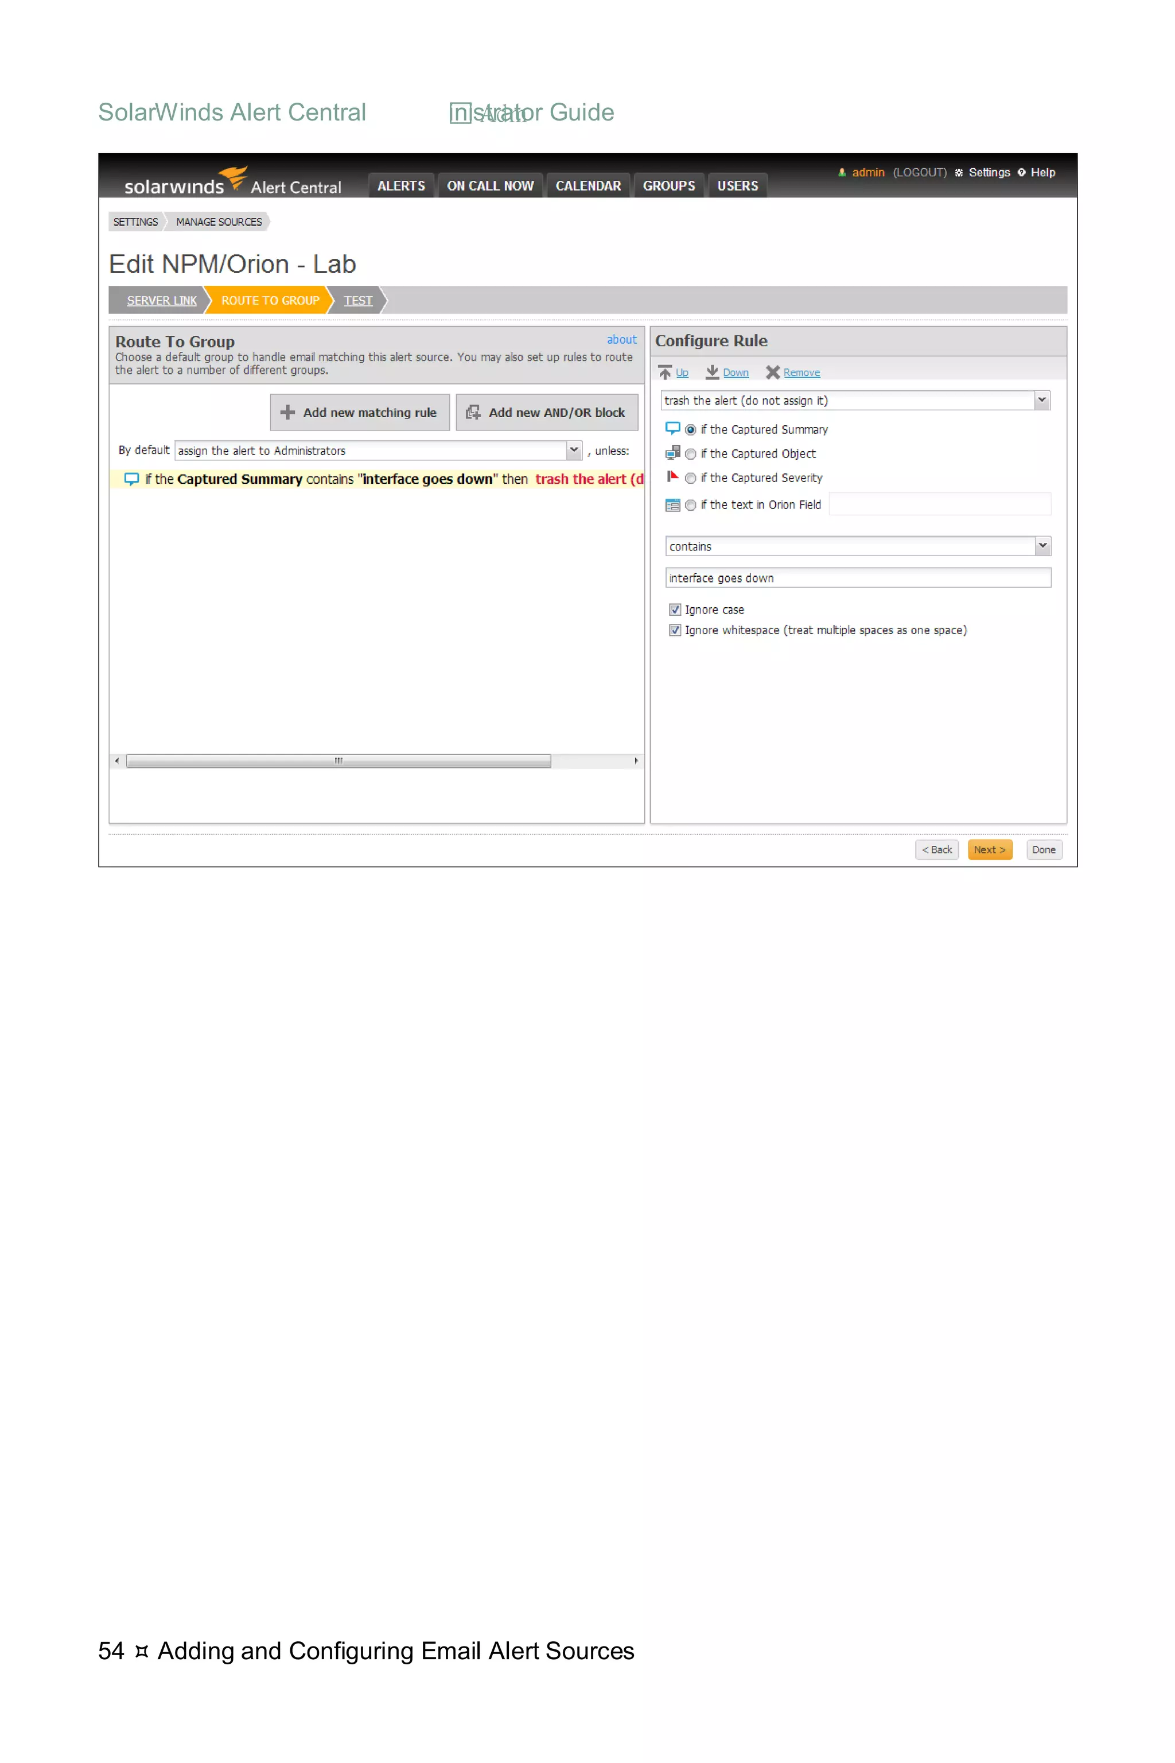Screen dimensions: 1175x1763
Task: Click the admin username link
Action: pyautogui.click(x=867, y=172)
